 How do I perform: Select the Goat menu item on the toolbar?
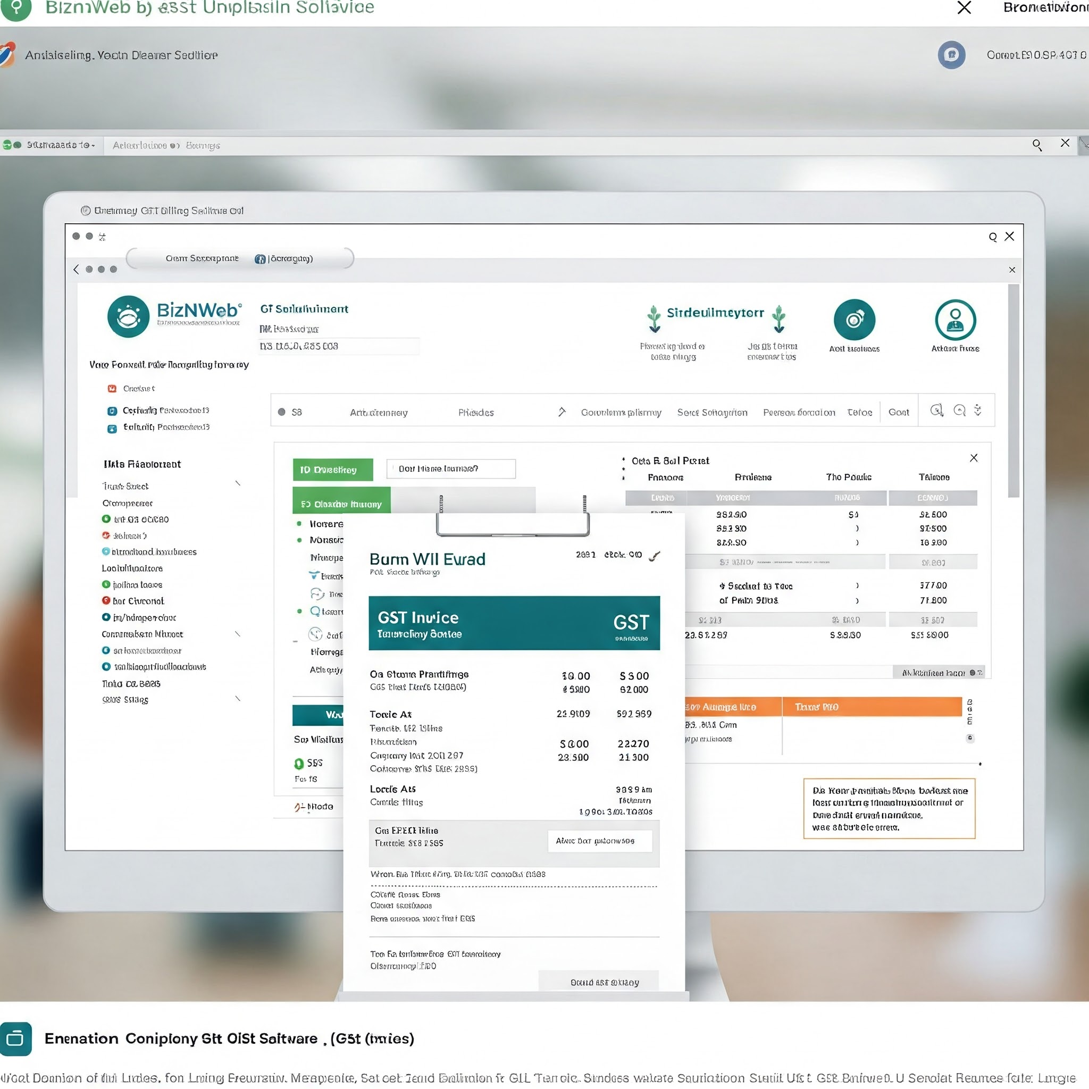click(x=899, y=412)
